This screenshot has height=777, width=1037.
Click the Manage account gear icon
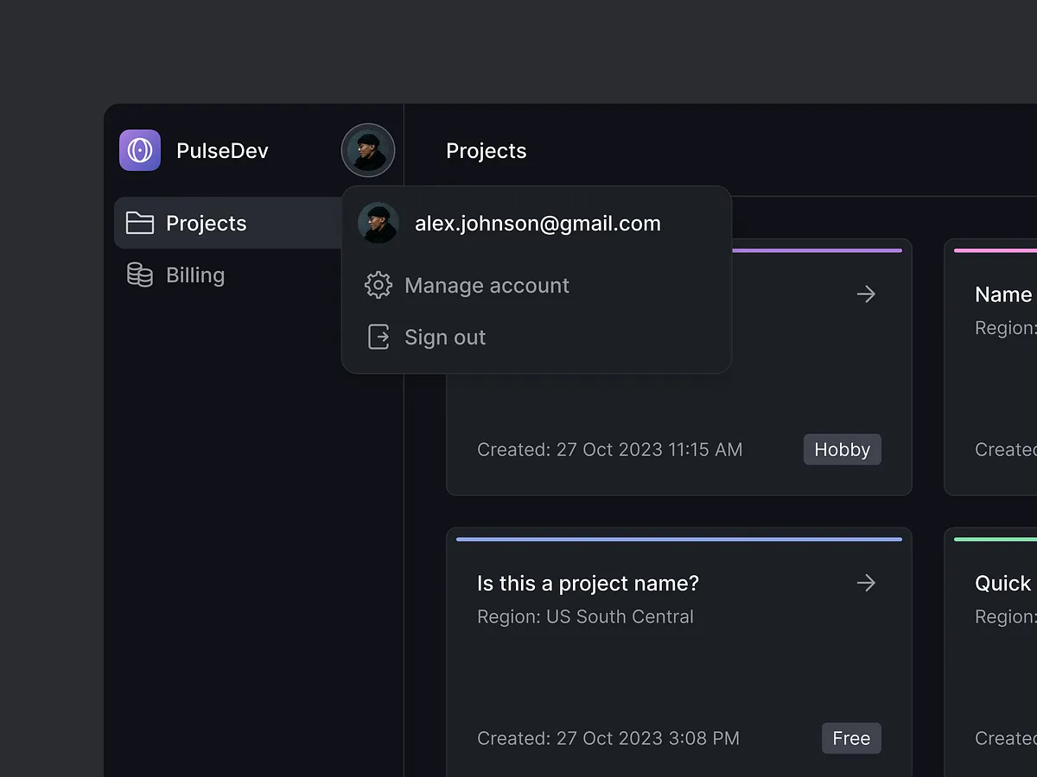pos(379,285)
